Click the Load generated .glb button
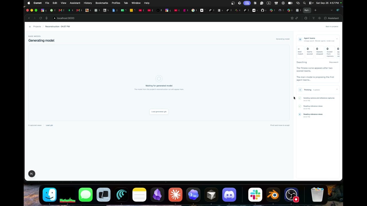Viewport: 367px width, 206px height. pos(159,112)
